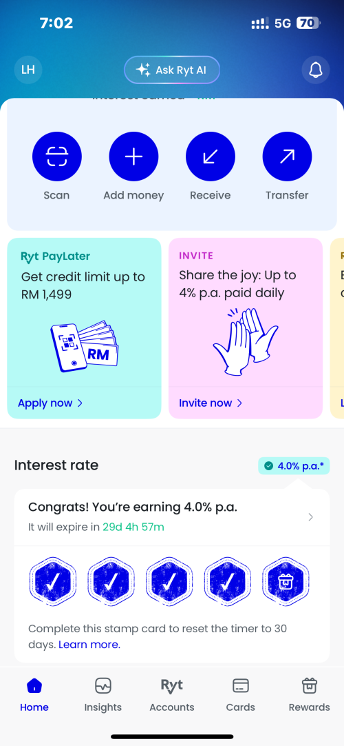Go to the Home tab
The height and width of the screenshot is (746, 344).
coord(34,694)
